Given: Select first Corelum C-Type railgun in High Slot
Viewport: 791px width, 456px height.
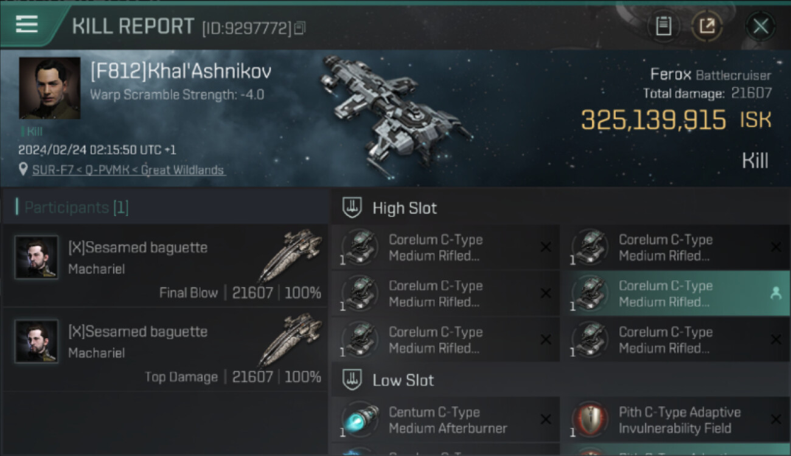Looking at the screenshot, I should (x=445, y=247).
